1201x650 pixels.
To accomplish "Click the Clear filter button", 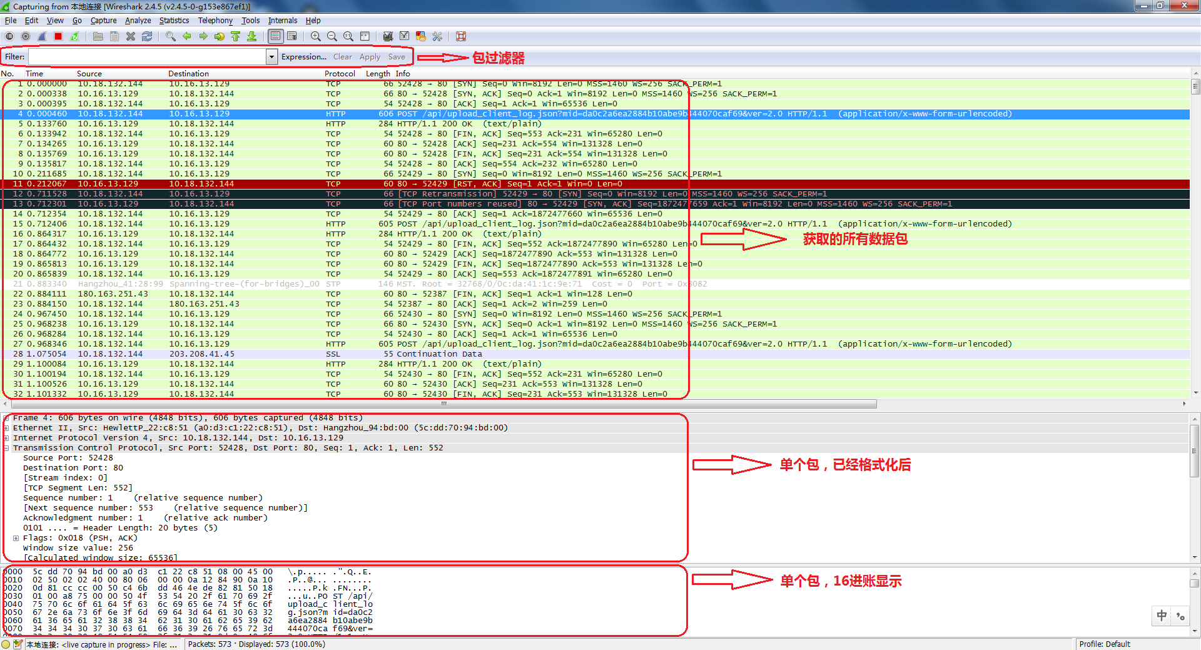I will click(343, 57).
